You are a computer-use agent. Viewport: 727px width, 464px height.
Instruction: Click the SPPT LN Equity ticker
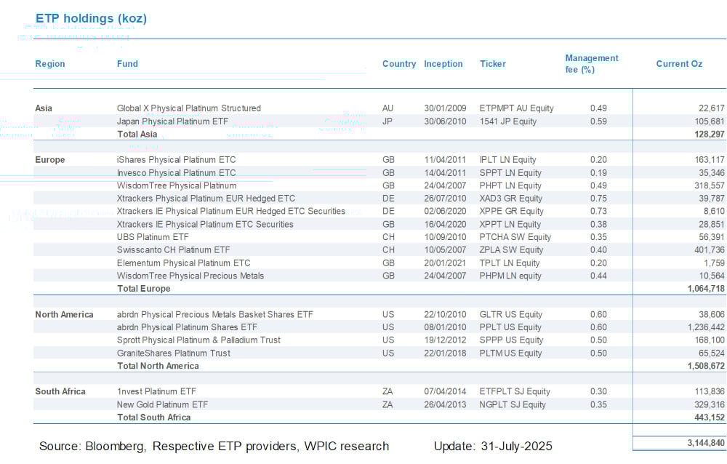pyautogui.click(x=510, y=172)
